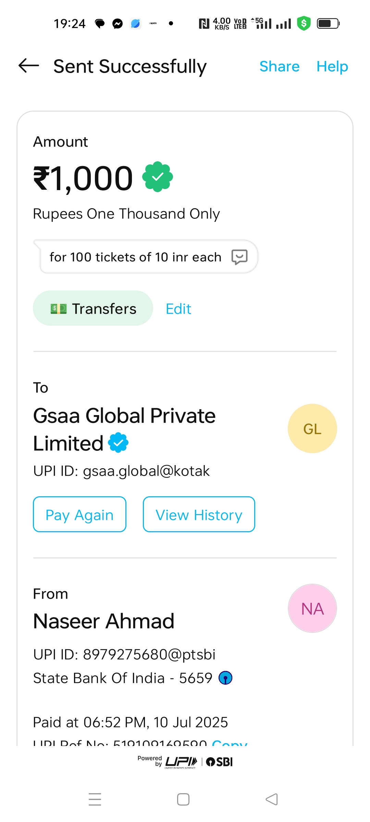Open View History for this payee
The height and width of the screenshot is (822, 370).
tap(199, 514)
